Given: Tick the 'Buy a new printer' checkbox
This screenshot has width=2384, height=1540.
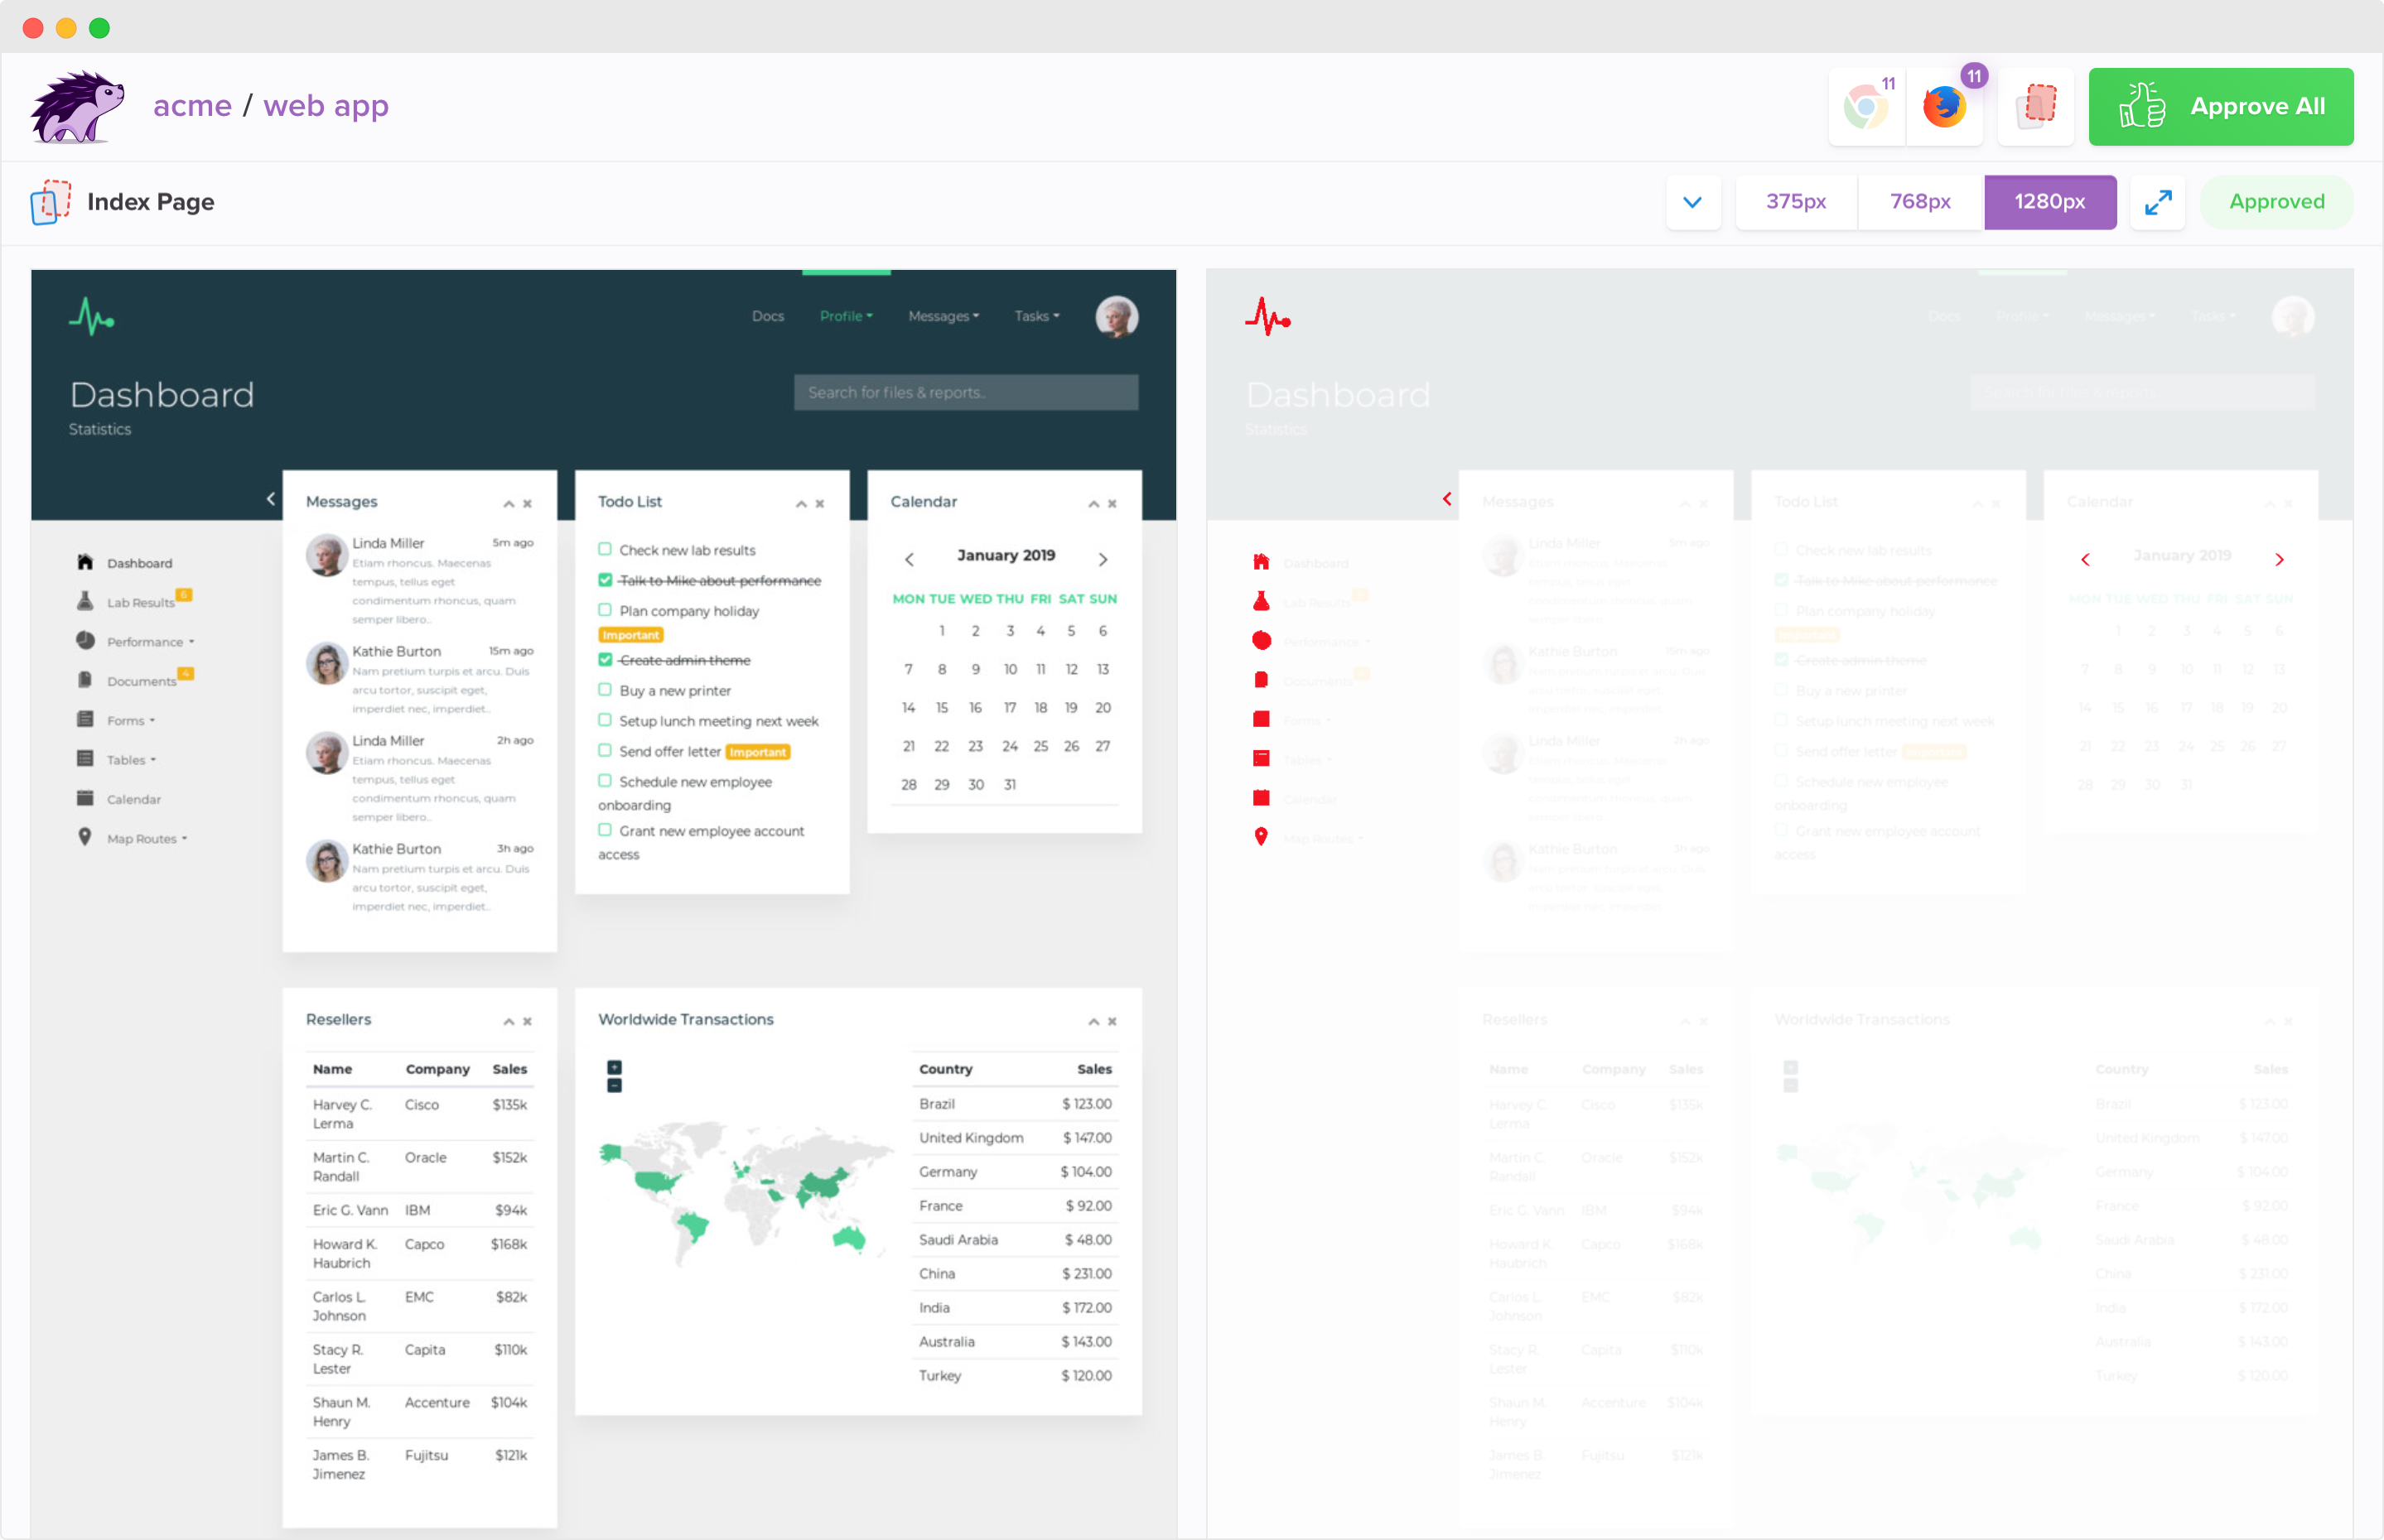Looking at the screenshot, I should pos(606,689).
